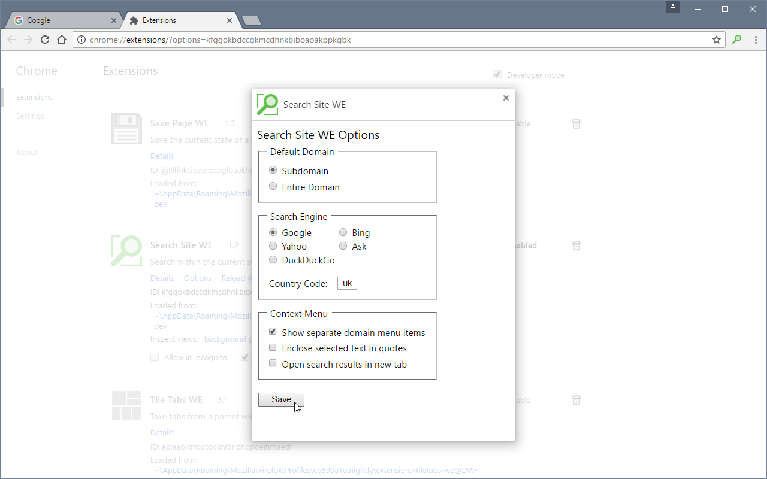
Task: Select the Subdomain radio button
Action: coord(273,171)
